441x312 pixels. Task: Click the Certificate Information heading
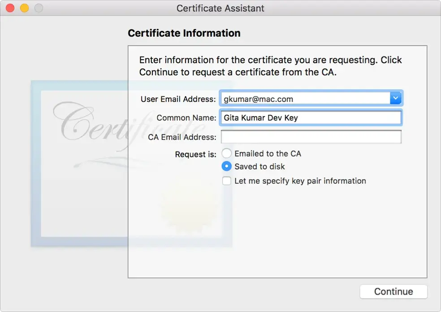pyautogui.click(x=184, y=33)
